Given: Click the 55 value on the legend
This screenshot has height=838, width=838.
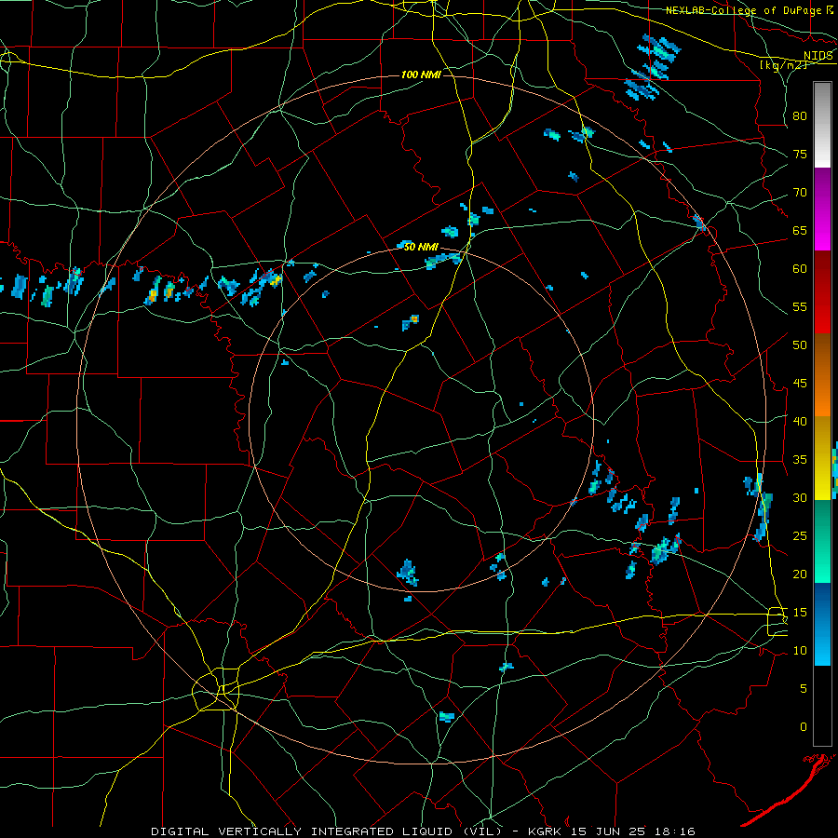Looking at the screenshot, I should point(800,306).
